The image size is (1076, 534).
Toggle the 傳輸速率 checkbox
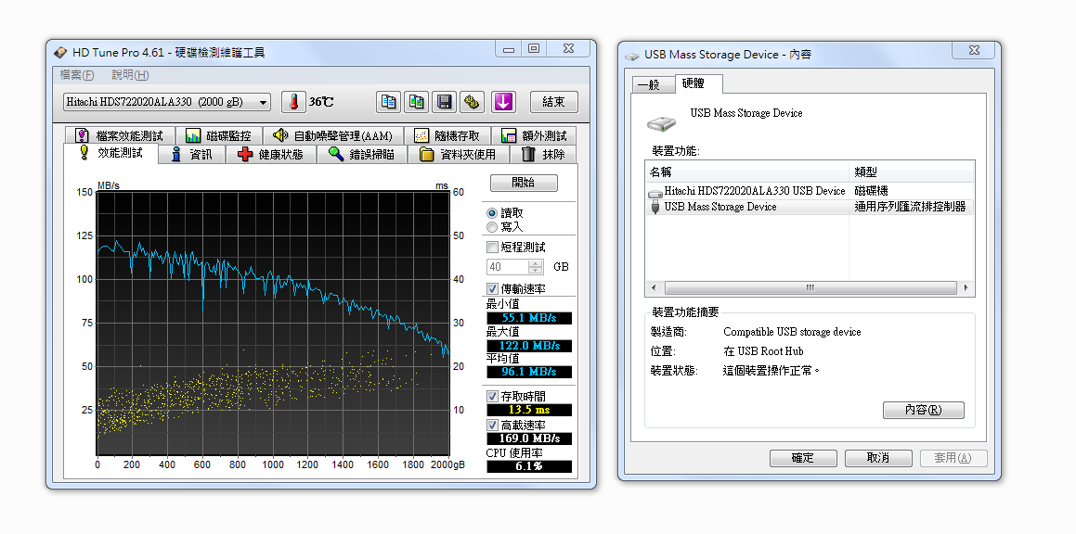tap(492, 288)
